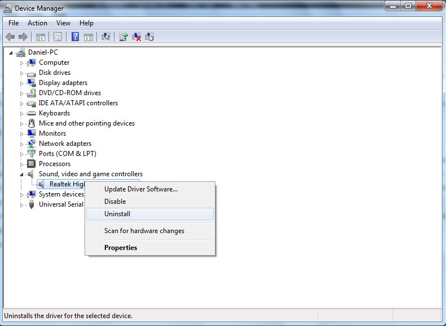Screen dimensions: 446x326
Task: Open the Help menu
Action: (86, 23)
